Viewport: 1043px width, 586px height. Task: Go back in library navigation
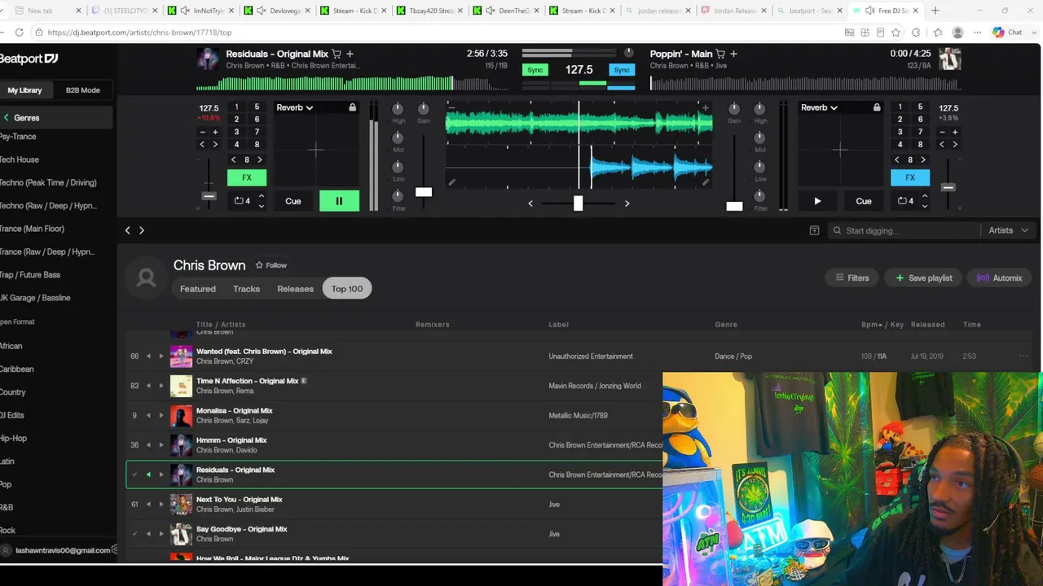[127, 230]
